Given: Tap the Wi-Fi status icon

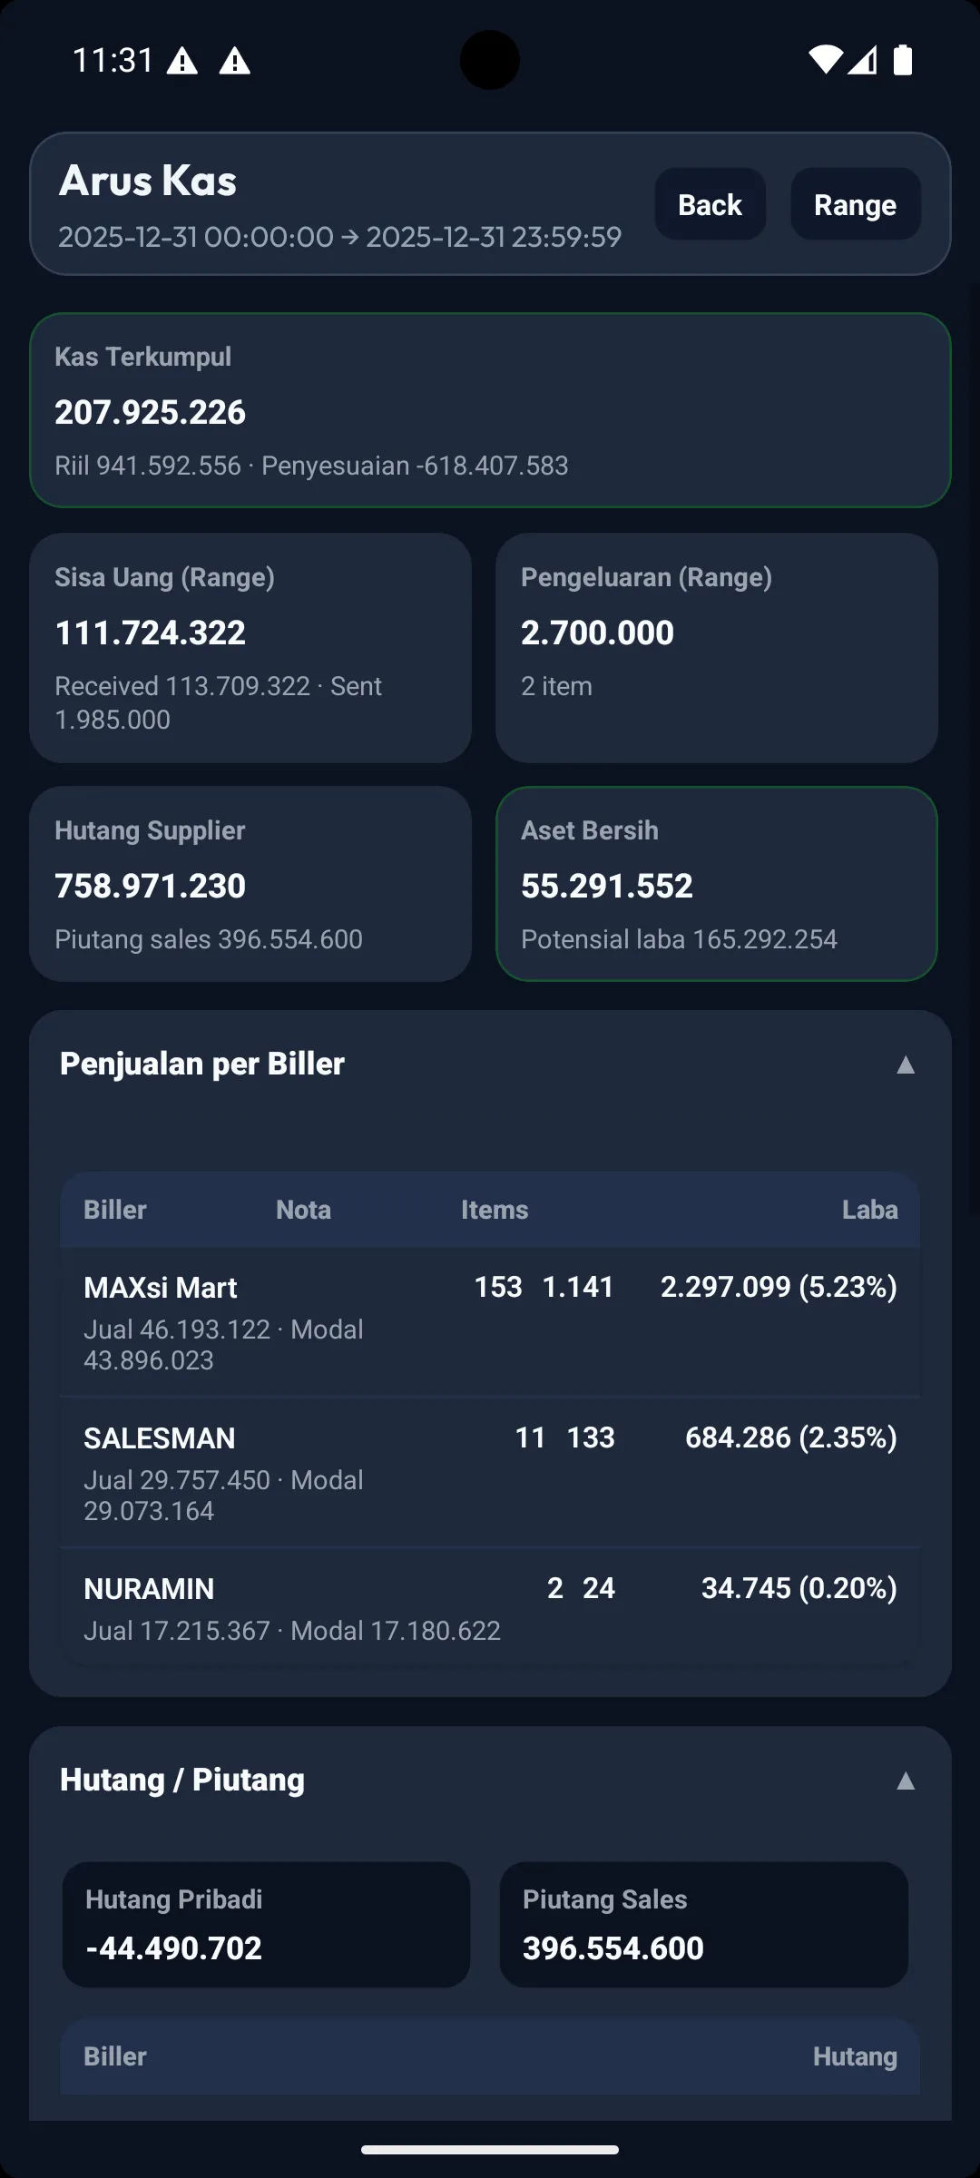Looking at the screenshot, I should (825, 60).
